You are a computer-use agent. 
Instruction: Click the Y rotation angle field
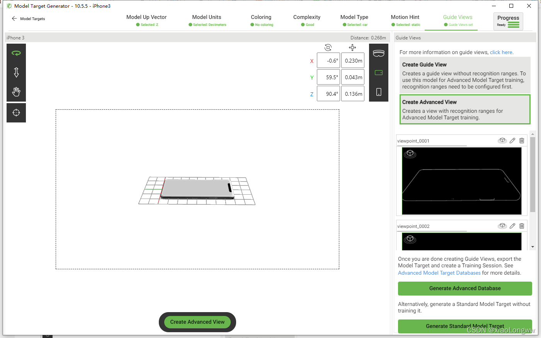pyautogui.click(x=328, y=77)
